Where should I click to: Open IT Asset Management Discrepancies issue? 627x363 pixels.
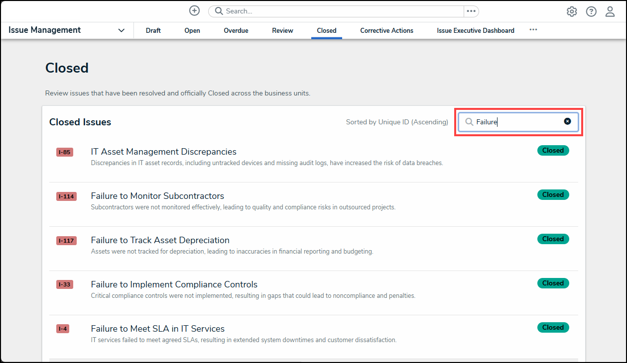coord(163,152)
